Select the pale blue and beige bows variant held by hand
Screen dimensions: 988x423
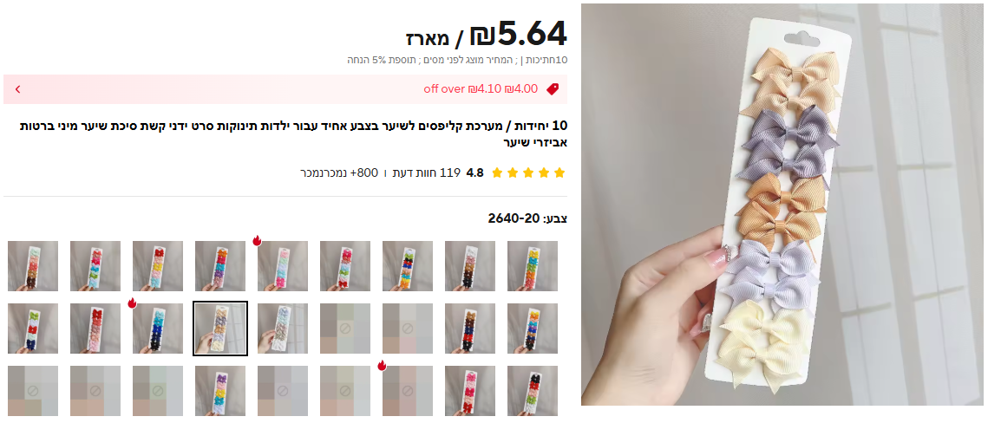pyautogui.click(x=283, y=328)
